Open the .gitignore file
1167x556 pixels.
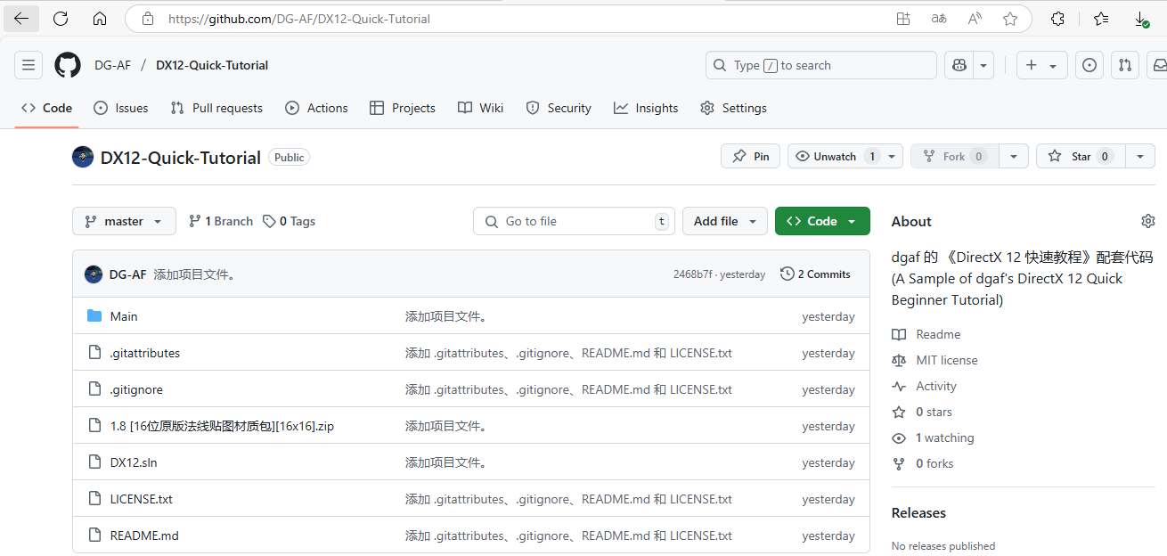coord(136,389)
